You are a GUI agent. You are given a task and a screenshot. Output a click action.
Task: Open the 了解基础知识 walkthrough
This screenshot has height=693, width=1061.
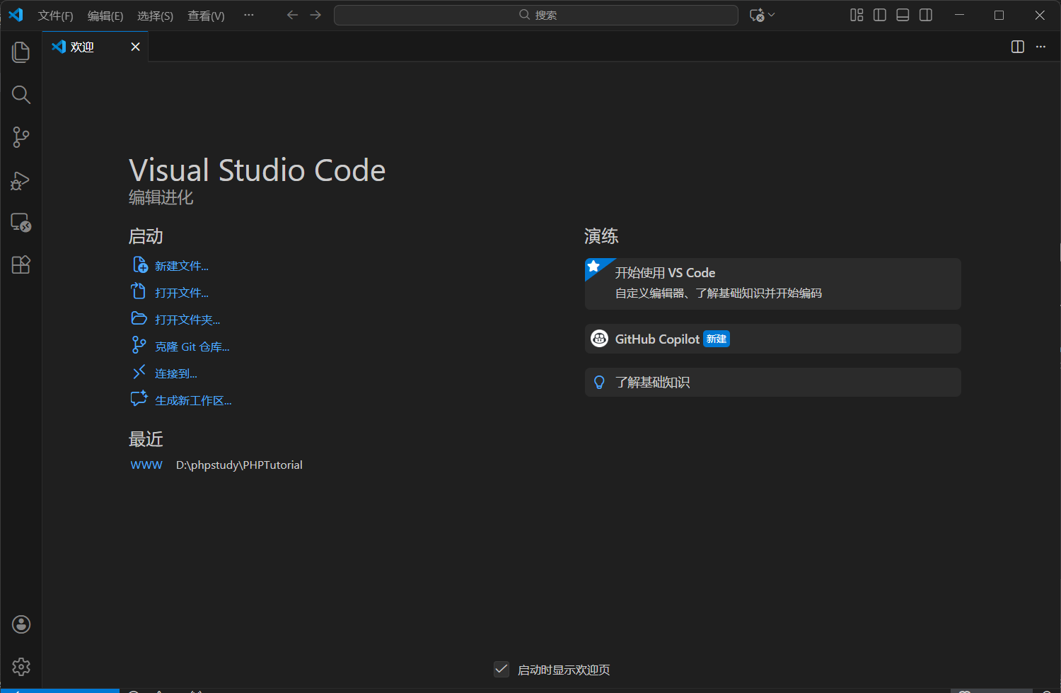point(772,383)
